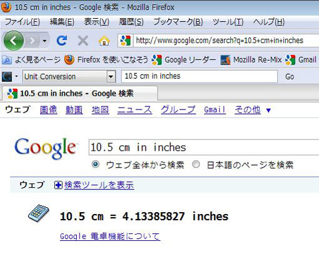Click the 検索ツールを表示 link

[99, 185]
